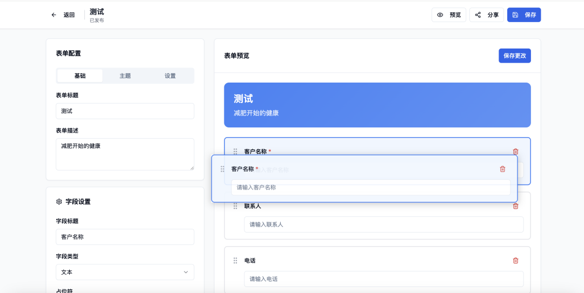Click the 分享 button label
This screenshot has width=584, height=293.
point(493,15)
